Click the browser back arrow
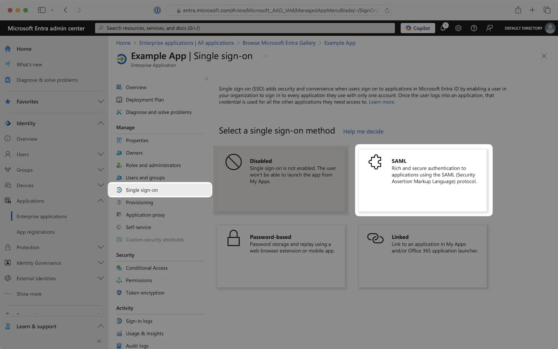Viewport: 558px width, 349px height. tap(65, 10)
